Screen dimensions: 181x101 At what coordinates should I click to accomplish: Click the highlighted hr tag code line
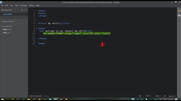pos(77,33)
